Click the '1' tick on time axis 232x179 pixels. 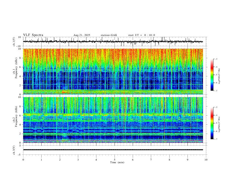click(x=41, y=160)
